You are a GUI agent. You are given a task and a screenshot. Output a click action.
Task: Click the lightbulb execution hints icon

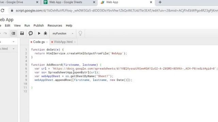(80, 33)
